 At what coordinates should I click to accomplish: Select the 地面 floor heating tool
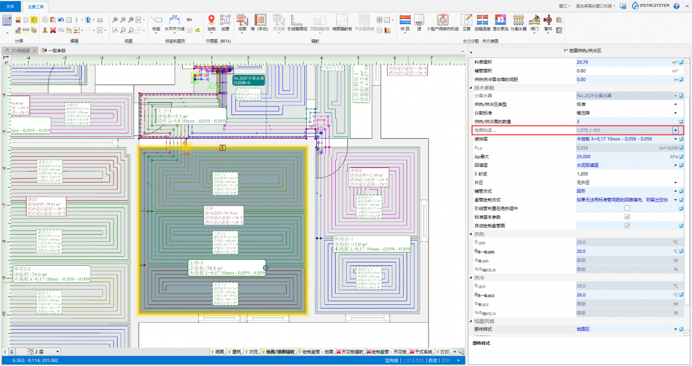[242, 21]
